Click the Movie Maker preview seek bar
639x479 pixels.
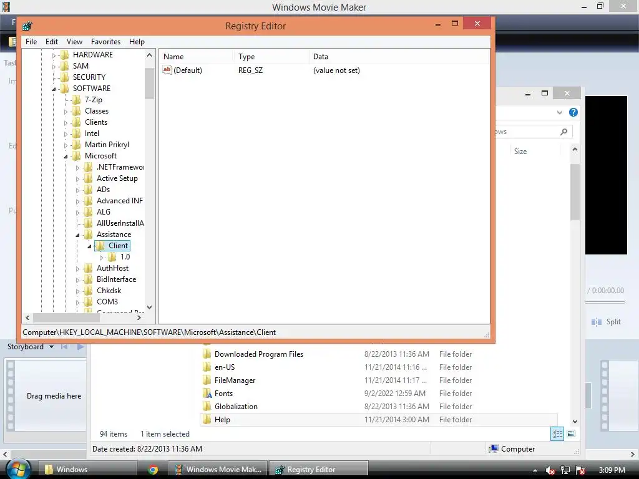(x=605, y=302)
